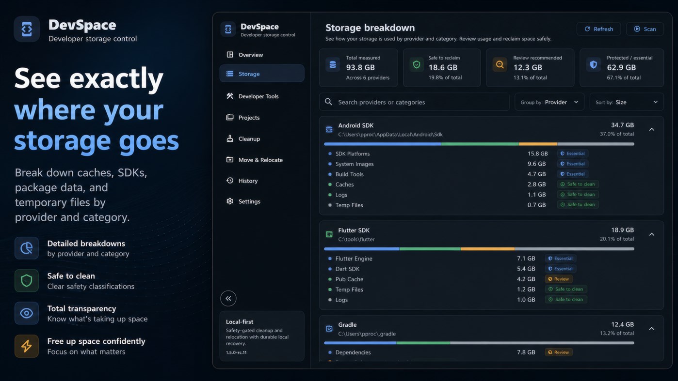This screenshot has height=381, width=678.
Task: Collapse the Flutter SDK section chevron
Action: click(x=652, y=234)
